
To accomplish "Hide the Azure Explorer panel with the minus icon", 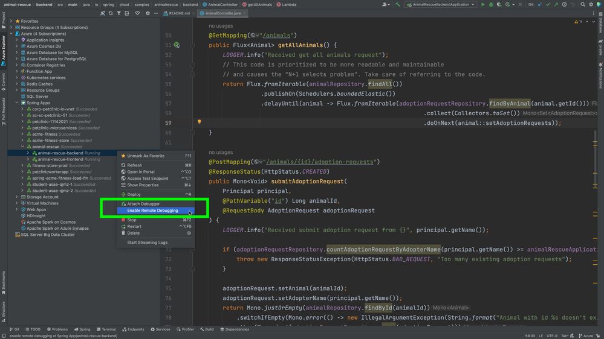I will click(x=156, y=13).
